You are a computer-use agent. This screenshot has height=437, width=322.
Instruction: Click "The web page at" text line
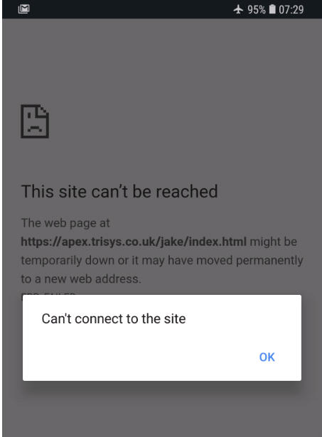click(65, 223)
